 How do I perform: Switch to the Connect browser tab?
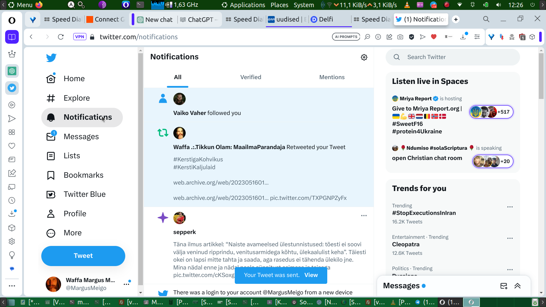(x=106, y=19)
